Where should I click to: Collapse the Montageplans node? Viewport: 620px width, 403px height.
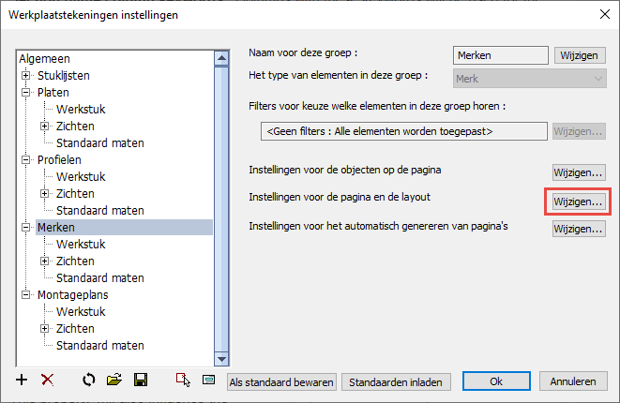click(25, 294)
